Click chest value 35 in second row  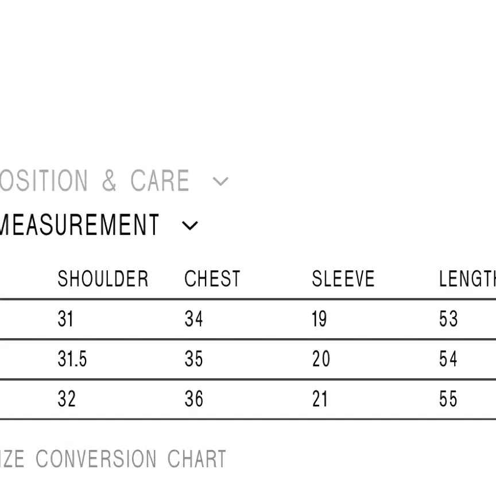(x=193, y=359)
